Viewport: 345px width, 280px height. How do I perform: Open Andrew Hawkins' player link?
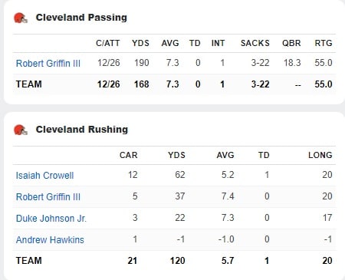click(50, 240)
